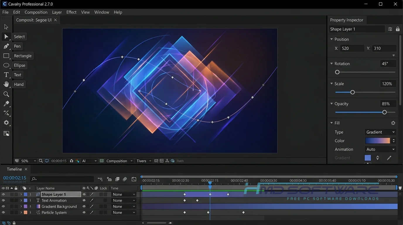
Task: Select the Zoom magnifier tool
Action: (x=6, y=94)
